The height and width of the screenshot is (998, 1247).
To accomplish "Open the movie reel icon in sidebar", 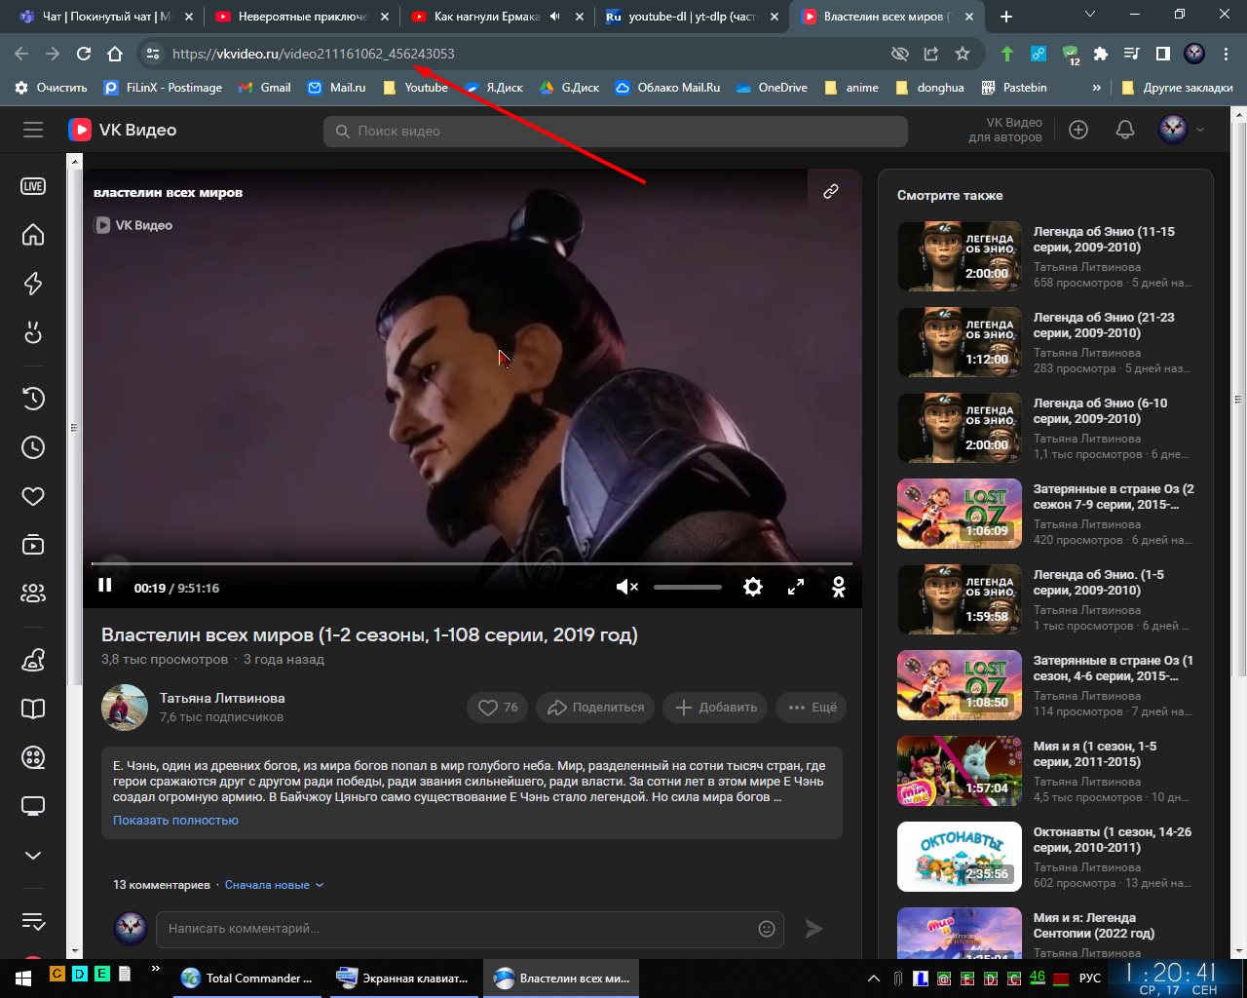I will pos(33,757).
